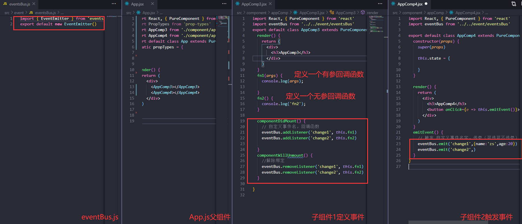Click '<h3>AppComp4</h3>' in AppComp4.jsx

(447, 104)
